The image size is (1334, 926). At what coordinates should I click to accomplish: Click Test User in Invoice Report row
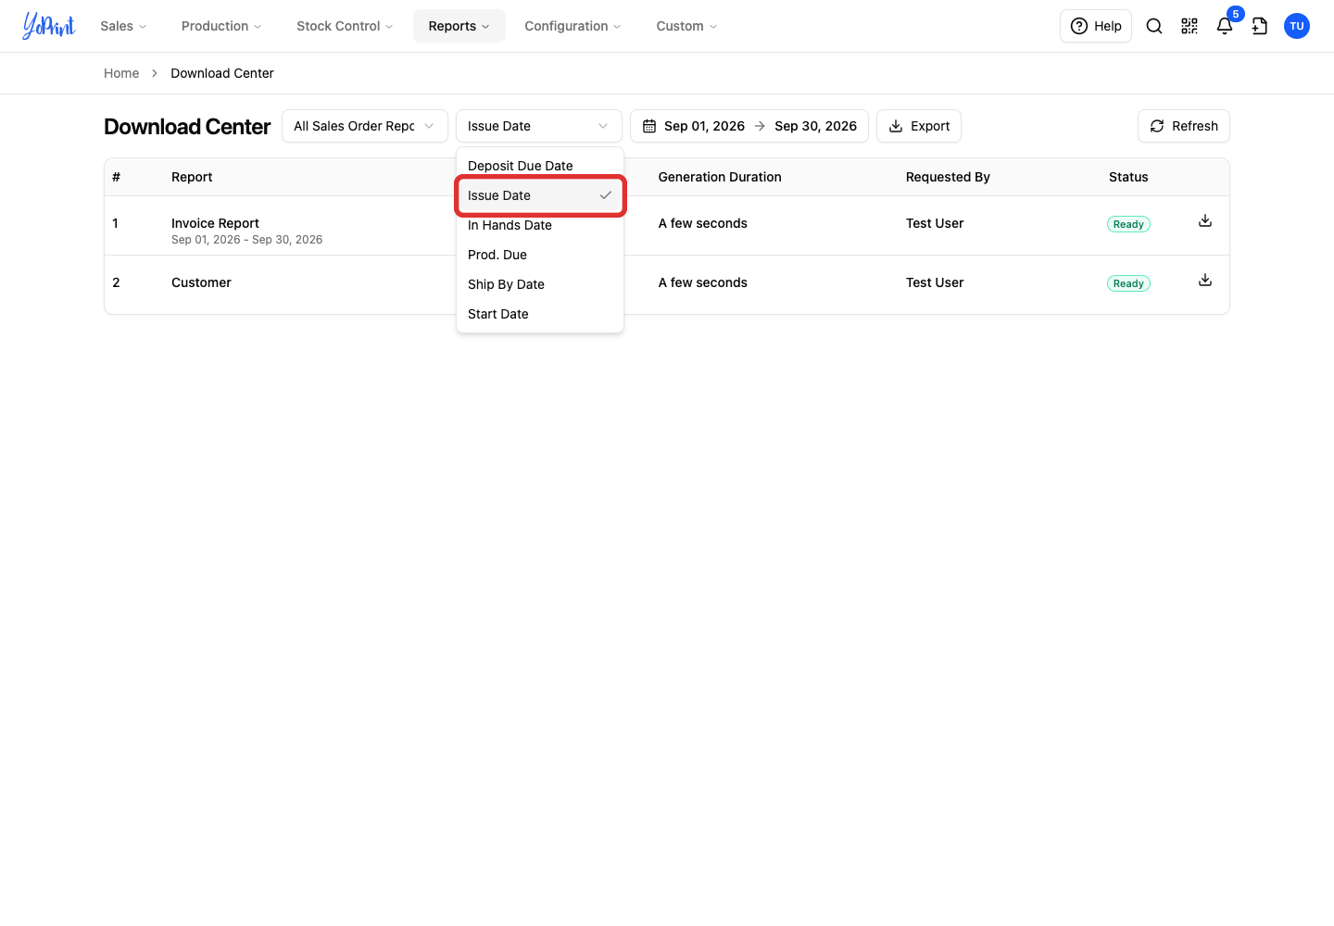tap(935, 223)
